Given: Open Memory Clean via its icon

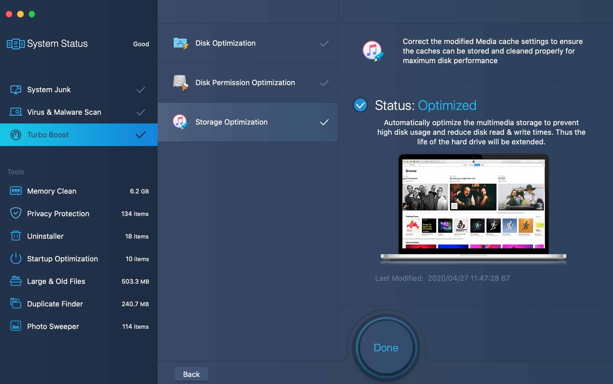Looking at the screenshot, I should click(x=16, y=191).
